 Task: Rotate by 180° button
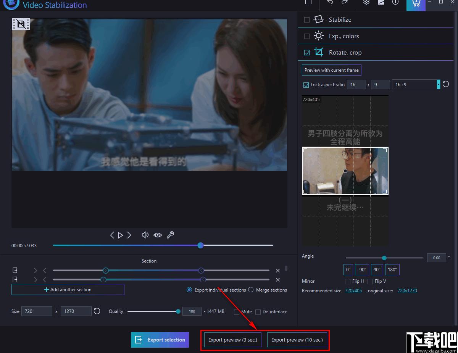392,269
